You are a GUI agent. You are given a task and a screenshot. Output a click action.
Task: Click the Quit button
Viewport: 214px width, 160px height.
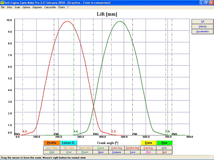[x=164, y=152]
